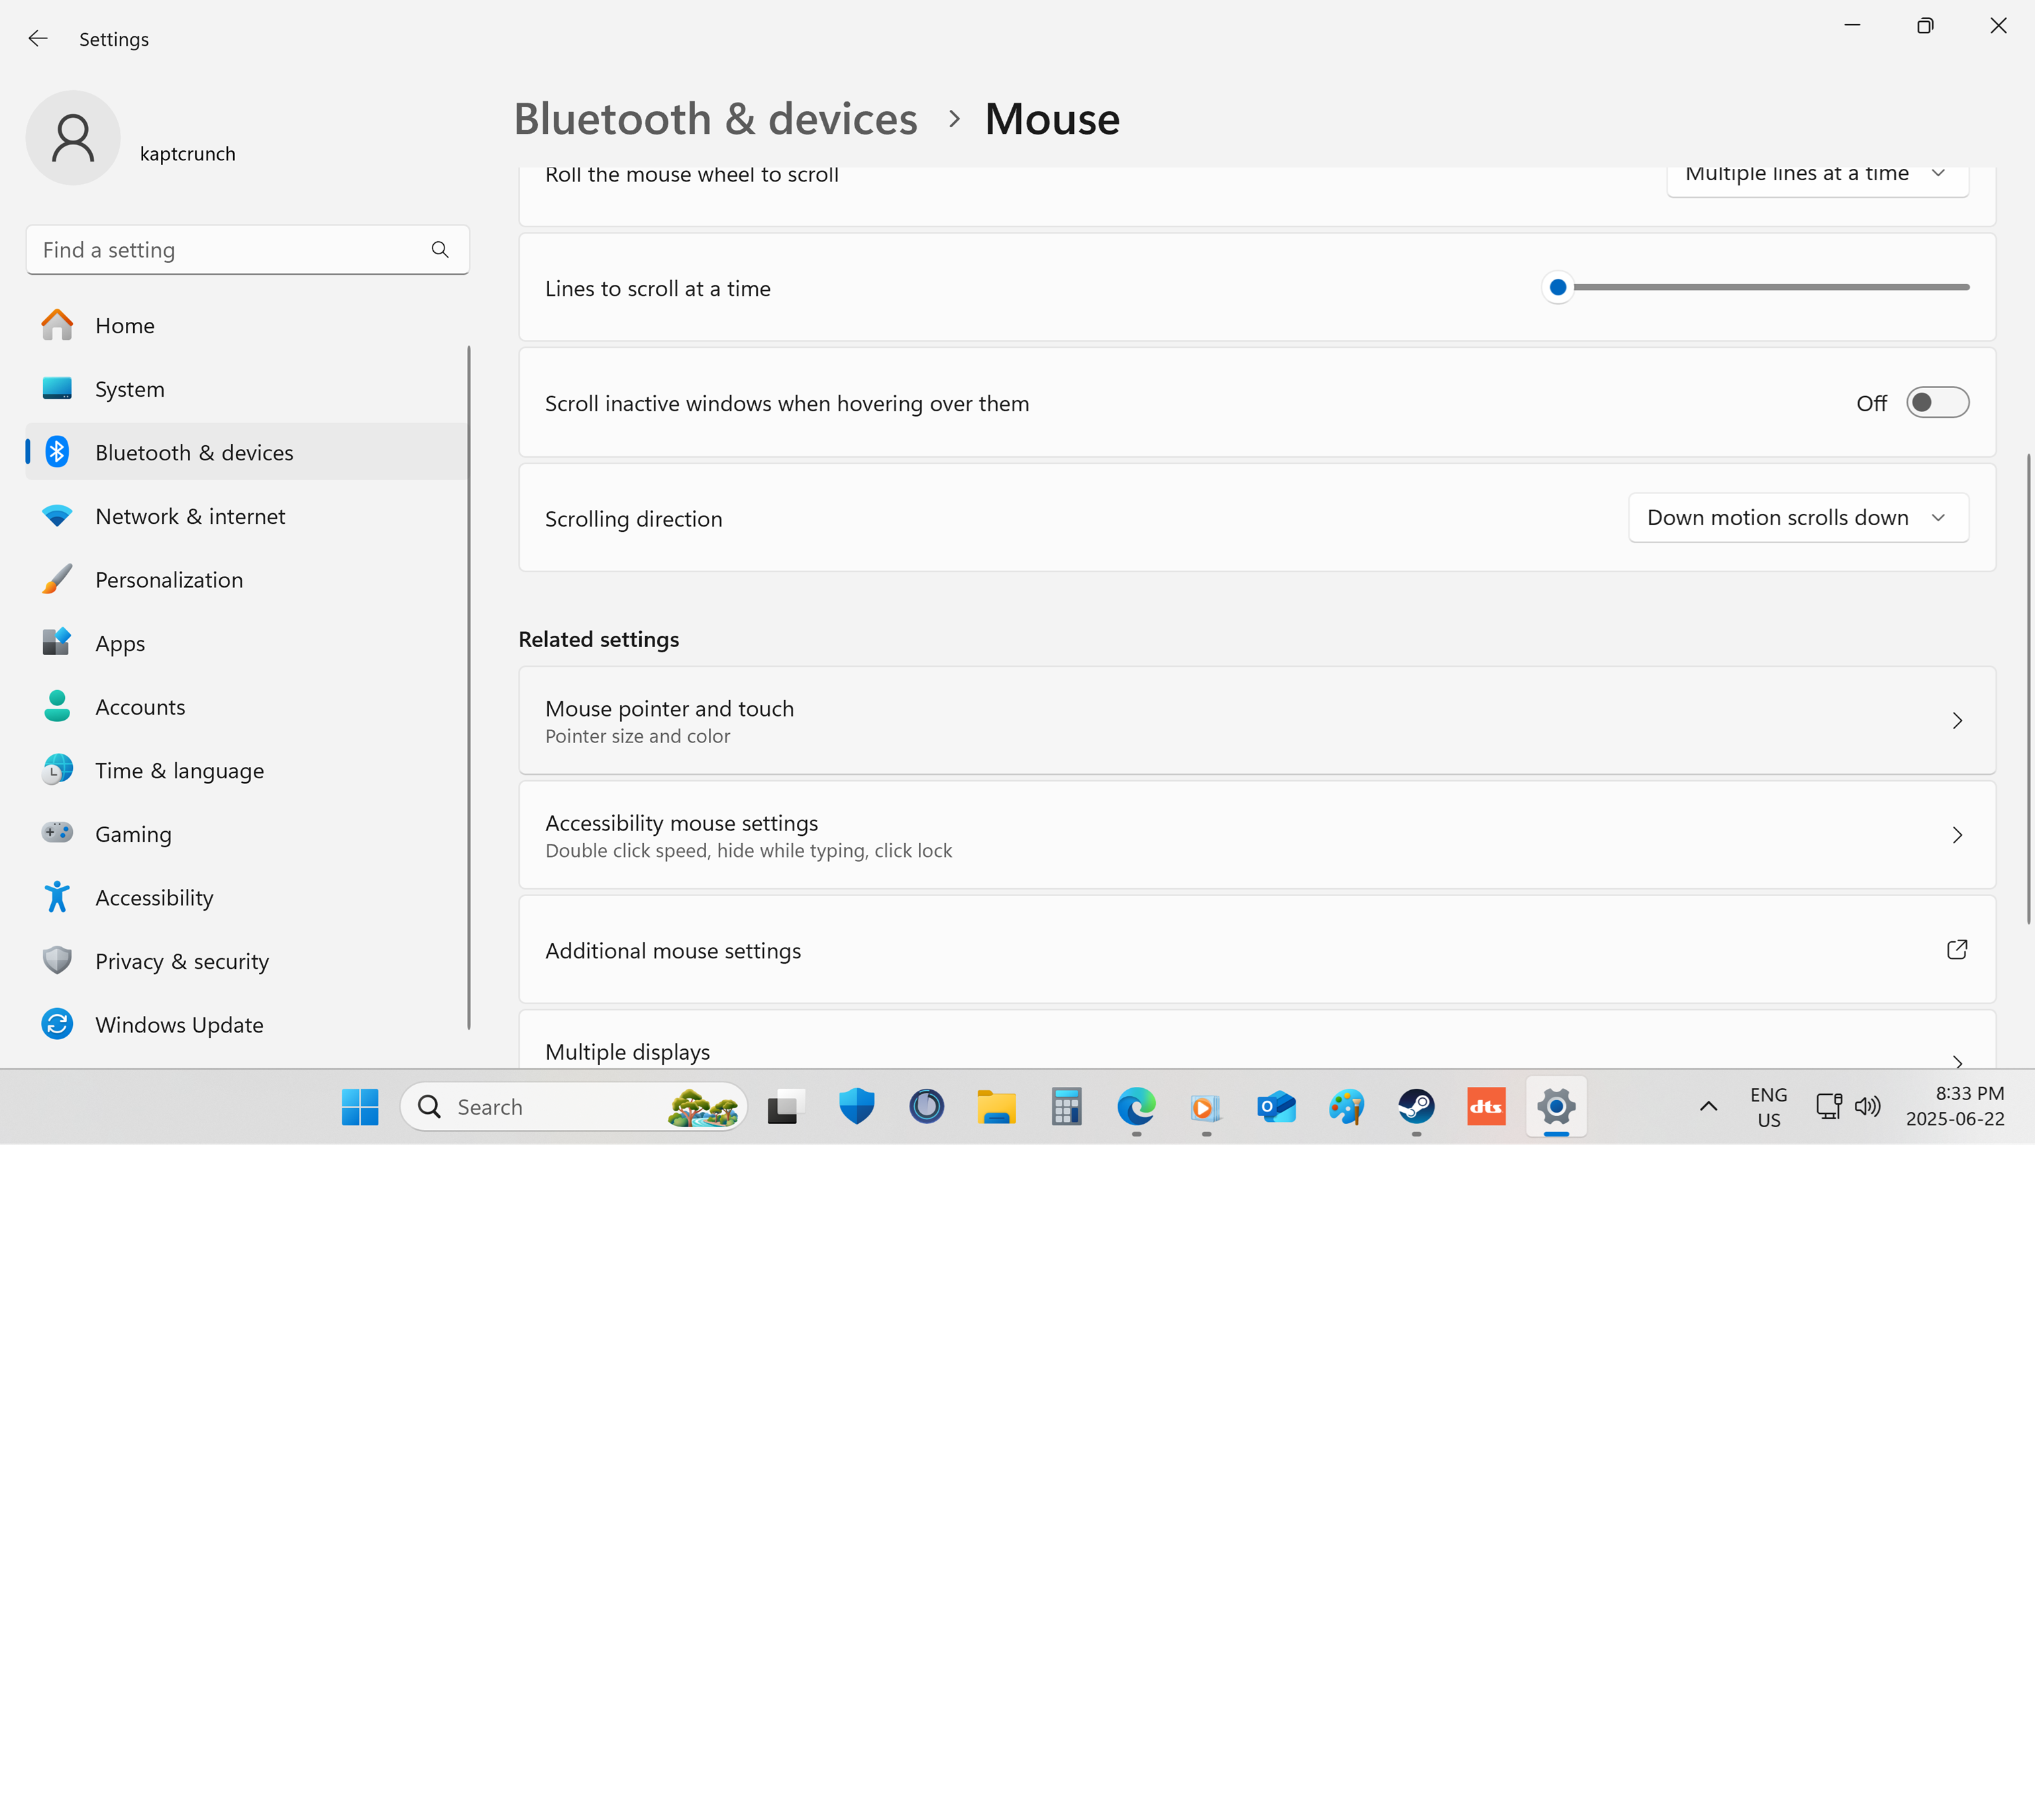Toggle scroll inactive windows when hovering

pos(1937,403)
